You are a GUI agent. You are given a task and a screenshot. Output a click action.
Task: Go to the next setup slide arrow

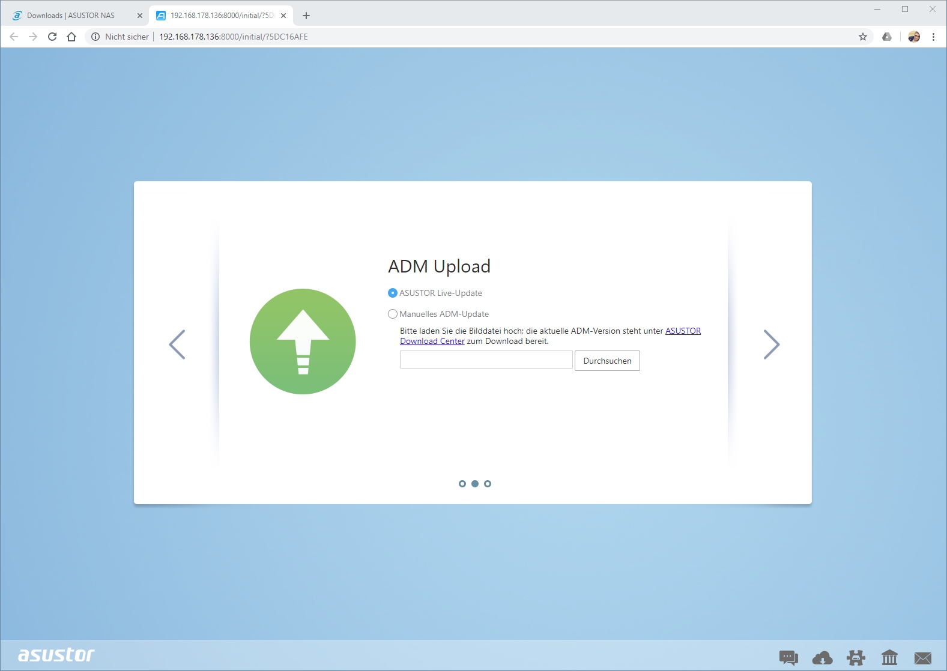pyautogui.click(x=772, y=345)
